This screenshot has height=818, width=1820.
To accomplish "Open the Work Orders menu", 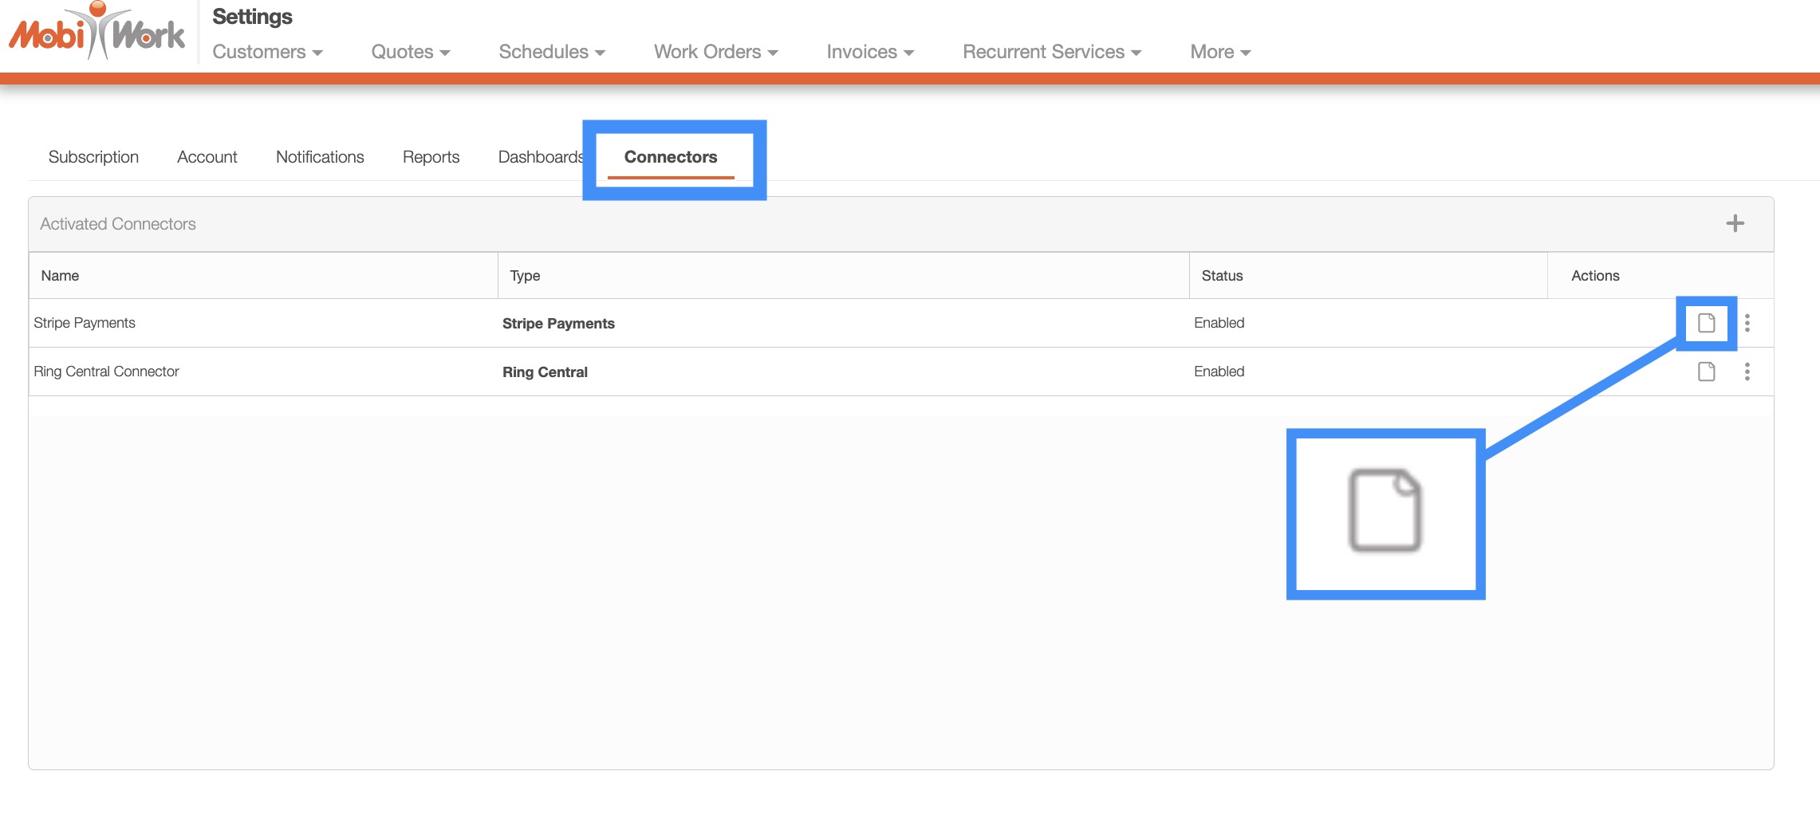I will pos(715,52).
